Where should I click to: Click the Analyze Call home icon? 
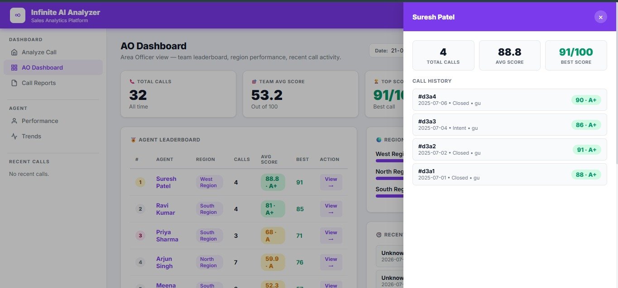[x=14, y=52]
